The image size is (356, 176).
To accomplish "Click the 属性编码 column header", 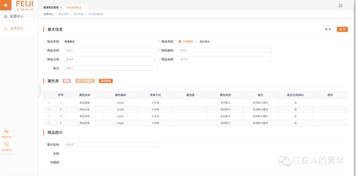I will click(120, 95).
